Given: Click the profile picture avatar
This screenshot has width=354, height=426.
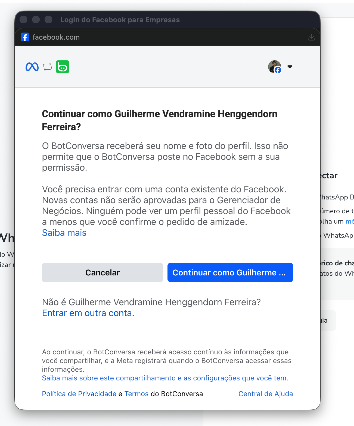Looking at the screenshot, I should [x=275, y=67].
